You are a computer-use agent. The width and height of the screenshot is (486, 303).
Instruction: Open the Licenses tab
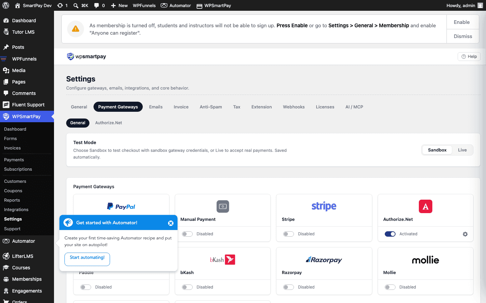[x=325, y=107]
